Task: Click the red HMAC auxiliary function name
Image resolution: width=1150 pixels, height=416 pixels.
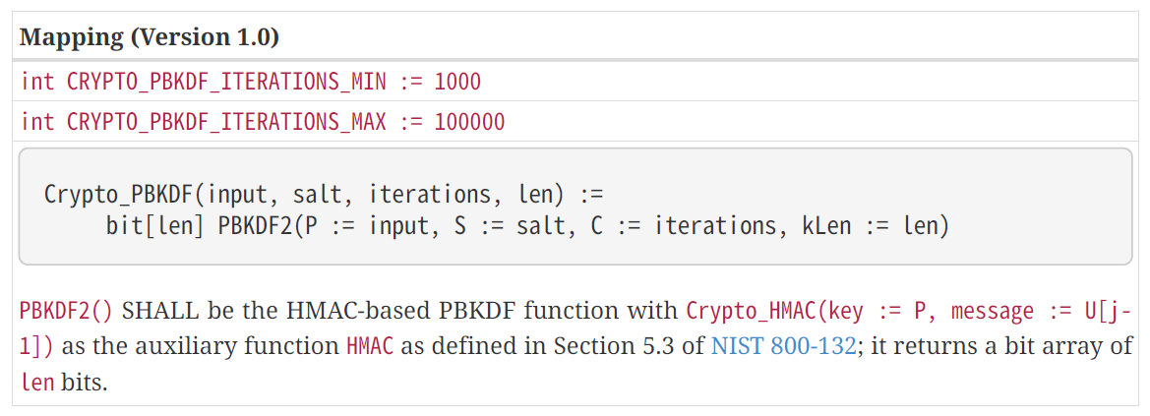Action: coord(370,346)
